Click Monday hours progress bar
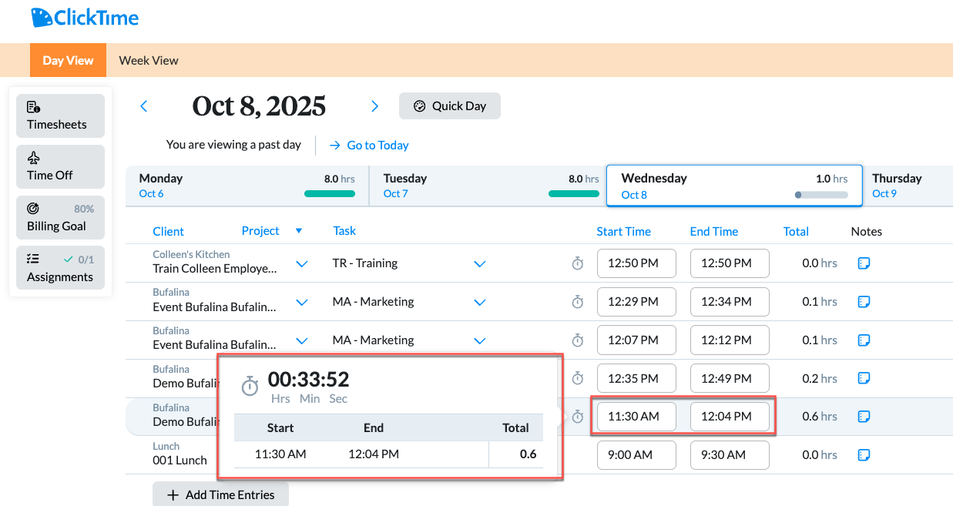 pos(330,194)
